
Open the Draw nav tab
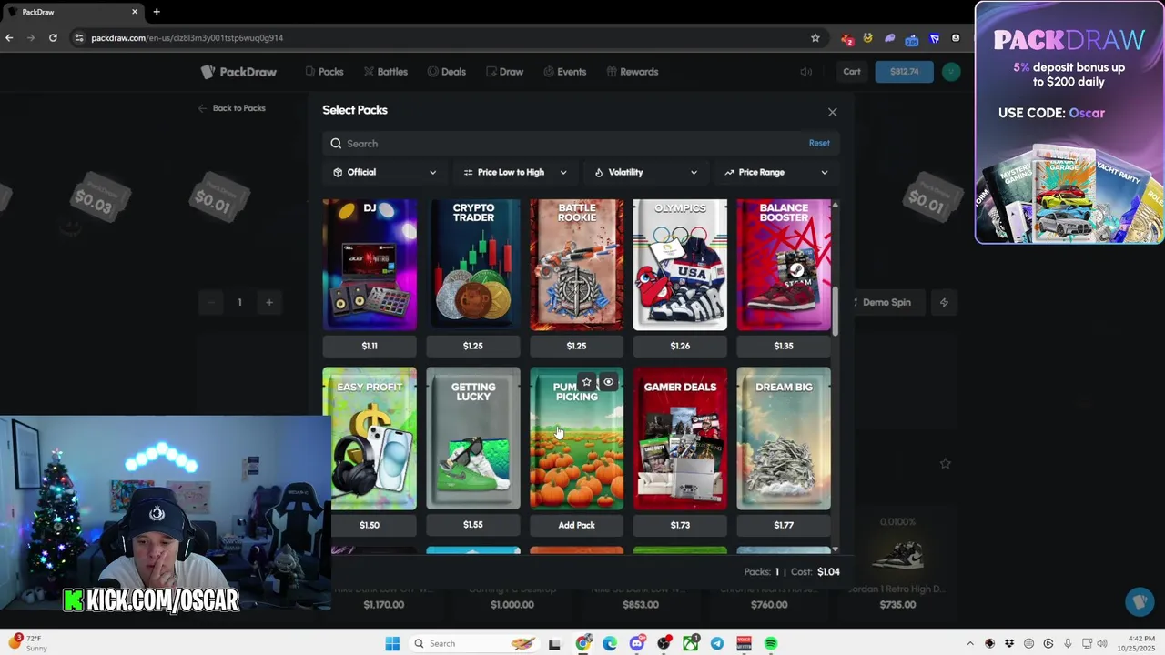[504, 72]
